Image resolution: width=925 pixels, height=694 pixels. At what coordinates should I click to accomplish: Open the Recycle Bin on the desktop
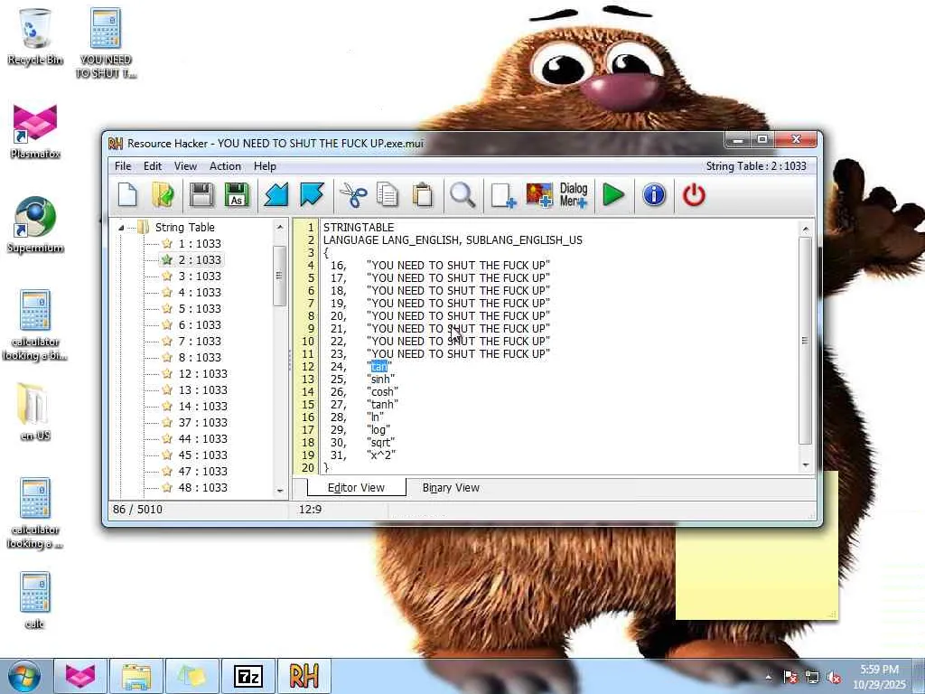click(35, 36)
